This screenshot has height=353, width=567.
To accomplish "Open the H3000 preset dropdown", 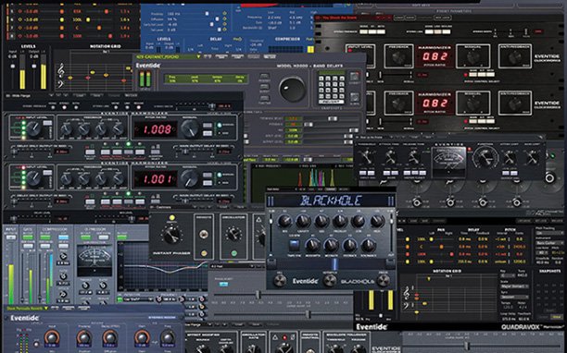I will 198,56.
